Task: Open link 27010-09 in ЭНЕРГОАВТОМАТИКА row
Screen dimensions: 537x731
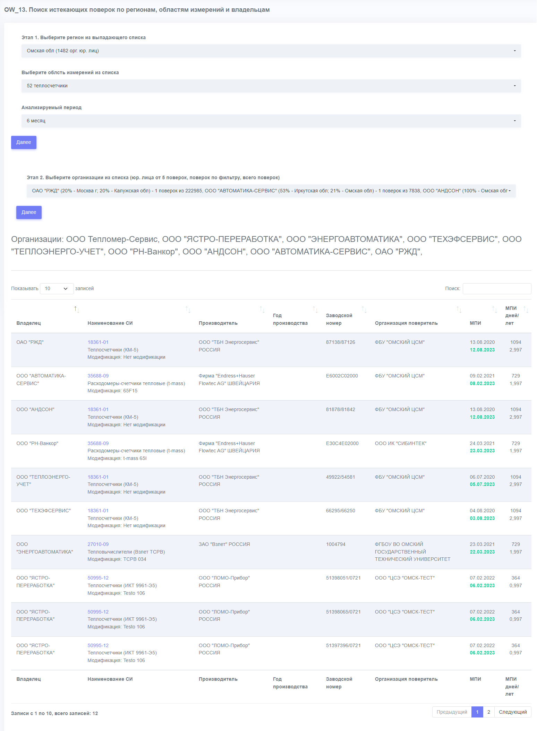Action: 98,545
